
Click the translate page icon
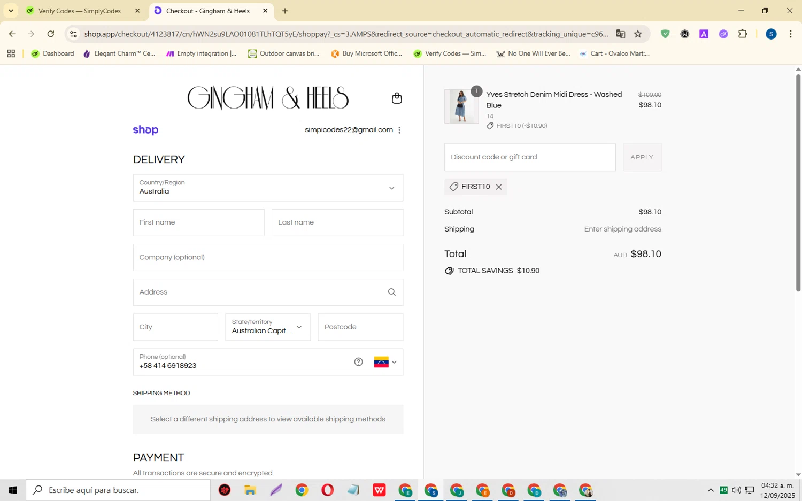click(620, 34)
